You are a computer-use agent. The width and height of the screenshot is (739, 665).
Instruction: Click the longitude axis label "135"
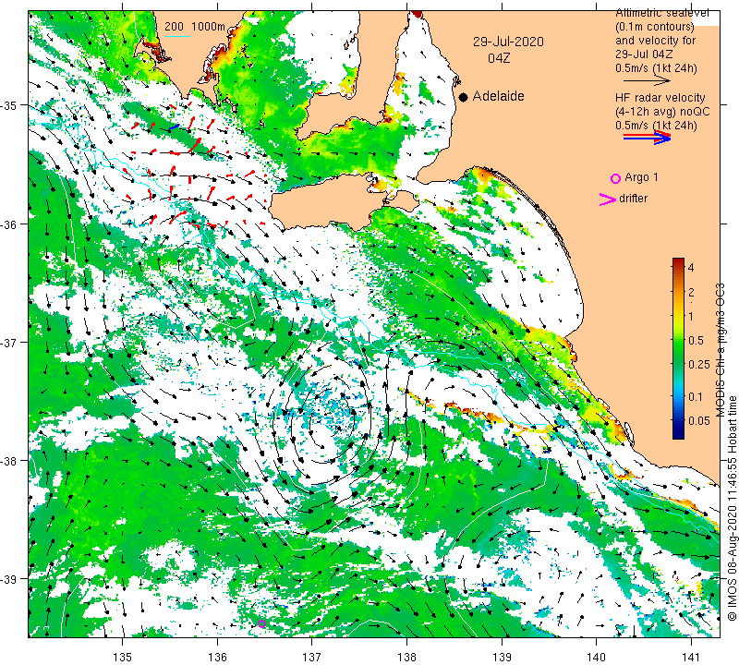(123, 657)
